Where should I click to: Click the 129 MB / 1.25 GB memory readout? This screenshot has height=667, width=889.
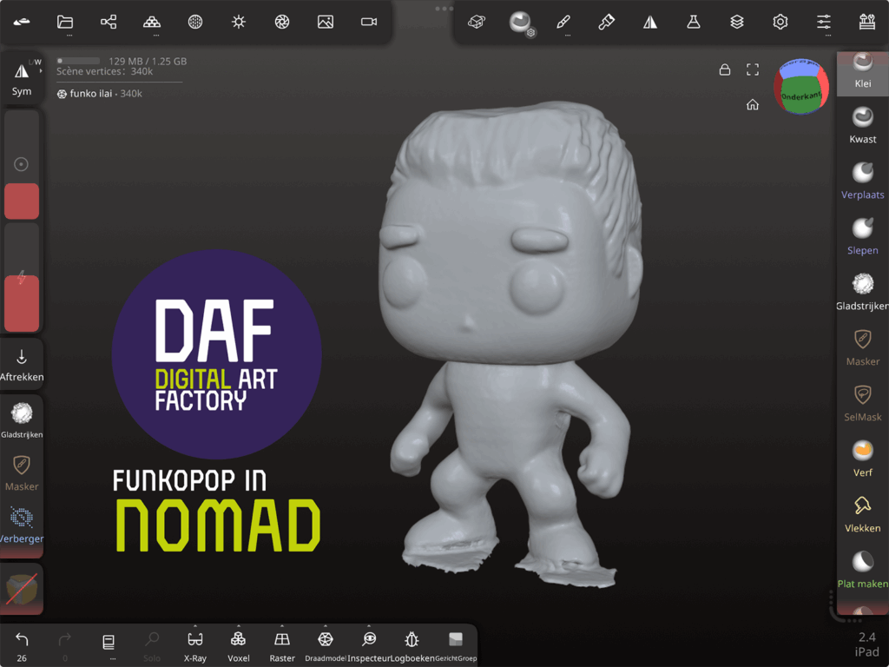click(148, 62)
